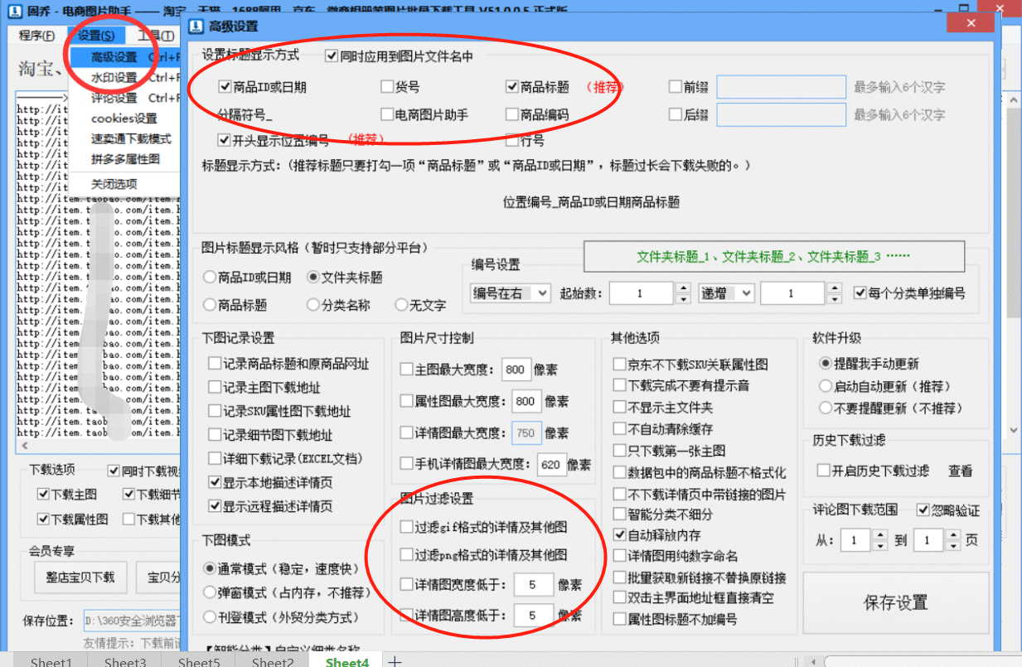Image resolution: width=1022 pixels, height=667 pixels.
Task: Open the 设置(S) menu
Action: pyautogui.click(x=96, y=36)
